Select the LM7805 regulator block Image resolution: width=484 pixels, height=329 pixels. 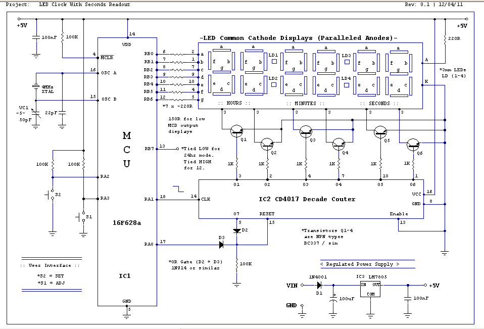coord(371,289)
